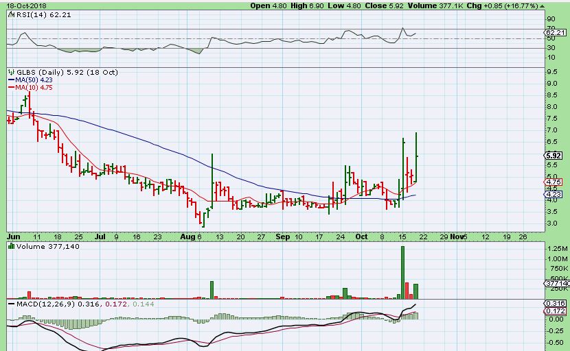This screenshot has height=351, width=570.
Task: Click the 377140 volume axis tag
Action: [x=556, y=283]
